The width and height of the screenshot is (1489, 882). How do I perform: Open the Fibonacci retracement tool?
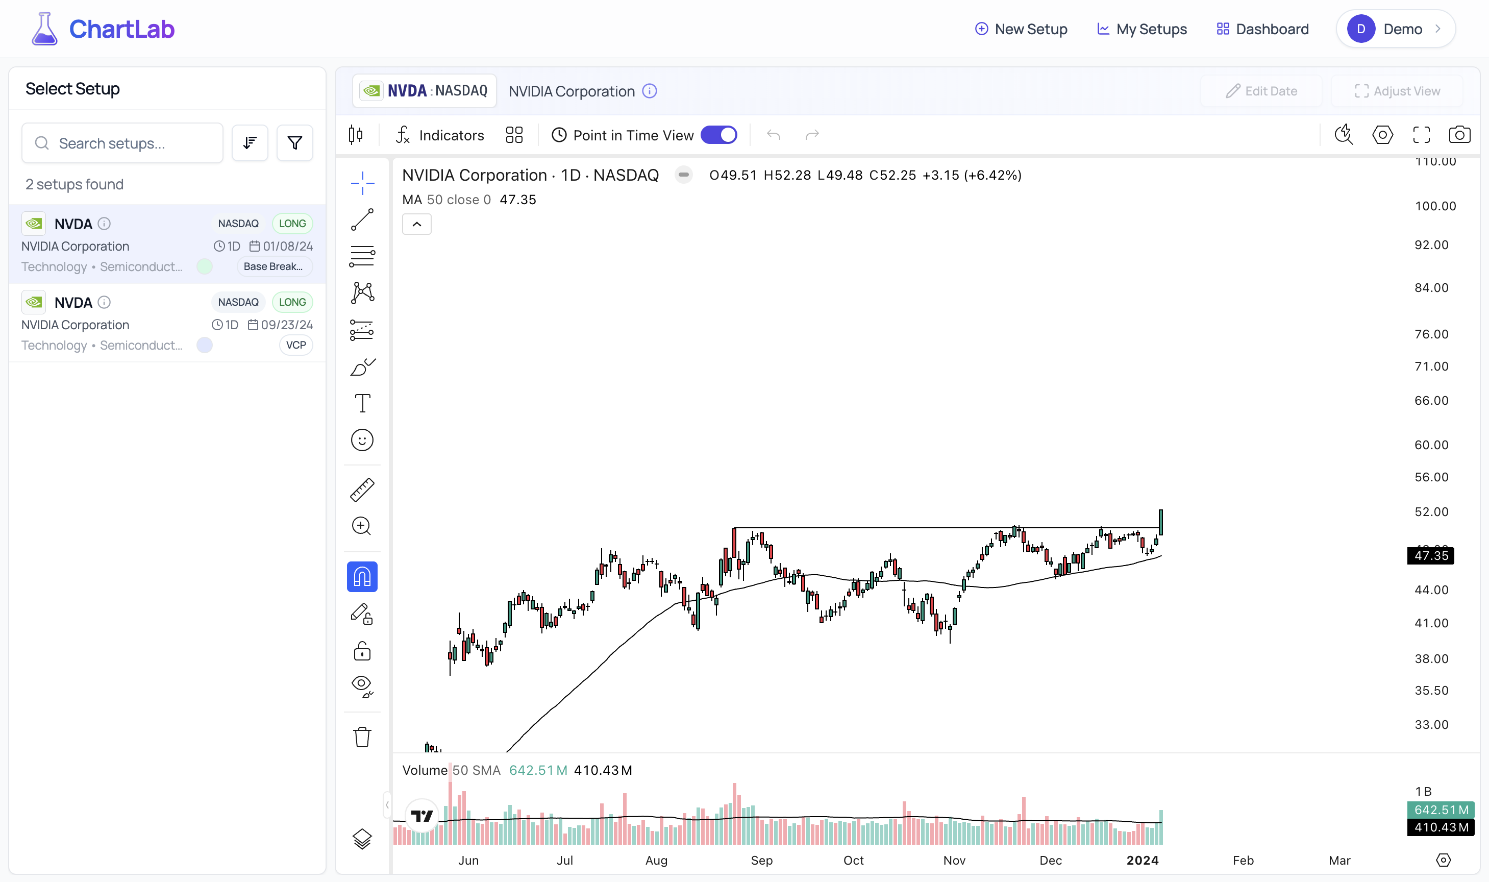pyautogui.click(x=362, y=256)
